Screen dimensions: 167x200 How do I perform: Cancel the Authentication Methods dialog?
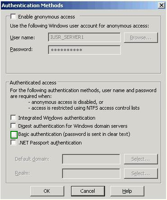(x=88, y=191)
